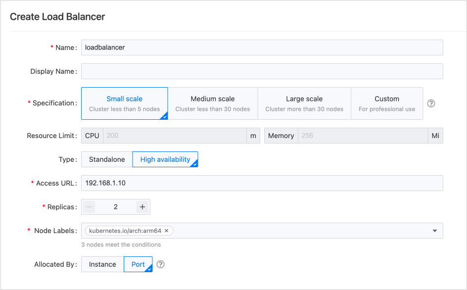Click the Memory resource limit field

point(362,136)
